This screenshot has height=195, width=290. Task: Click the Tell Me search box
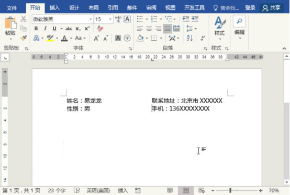tap(226, 8)
